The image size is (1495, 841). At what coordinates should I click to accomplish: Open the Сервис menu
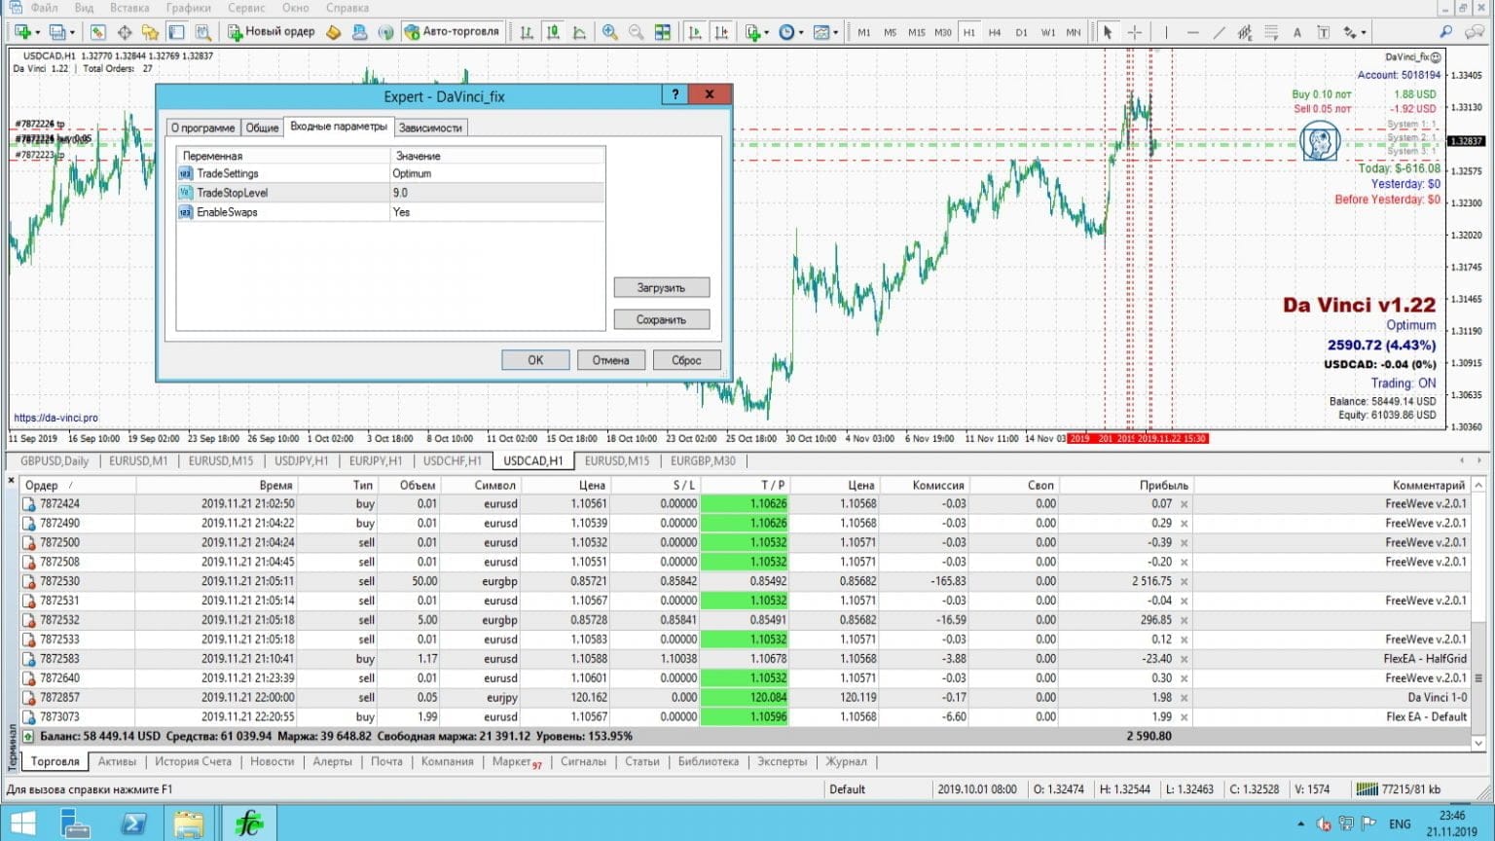[x=245, y=8]
